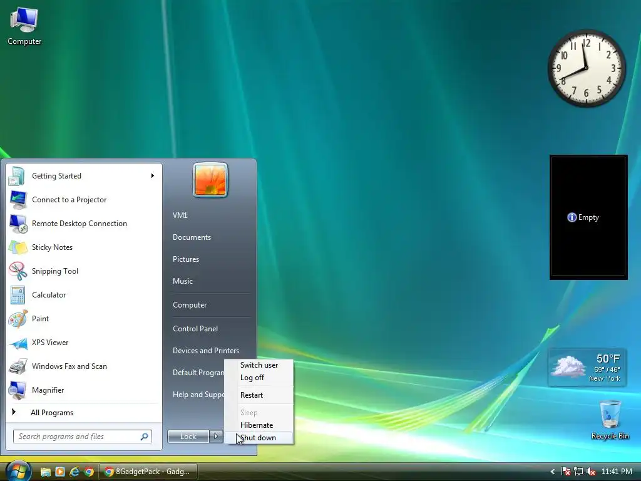Click the Computer desktop icon
This screenshot has height=481, width=641.
[x=24, y=26]
